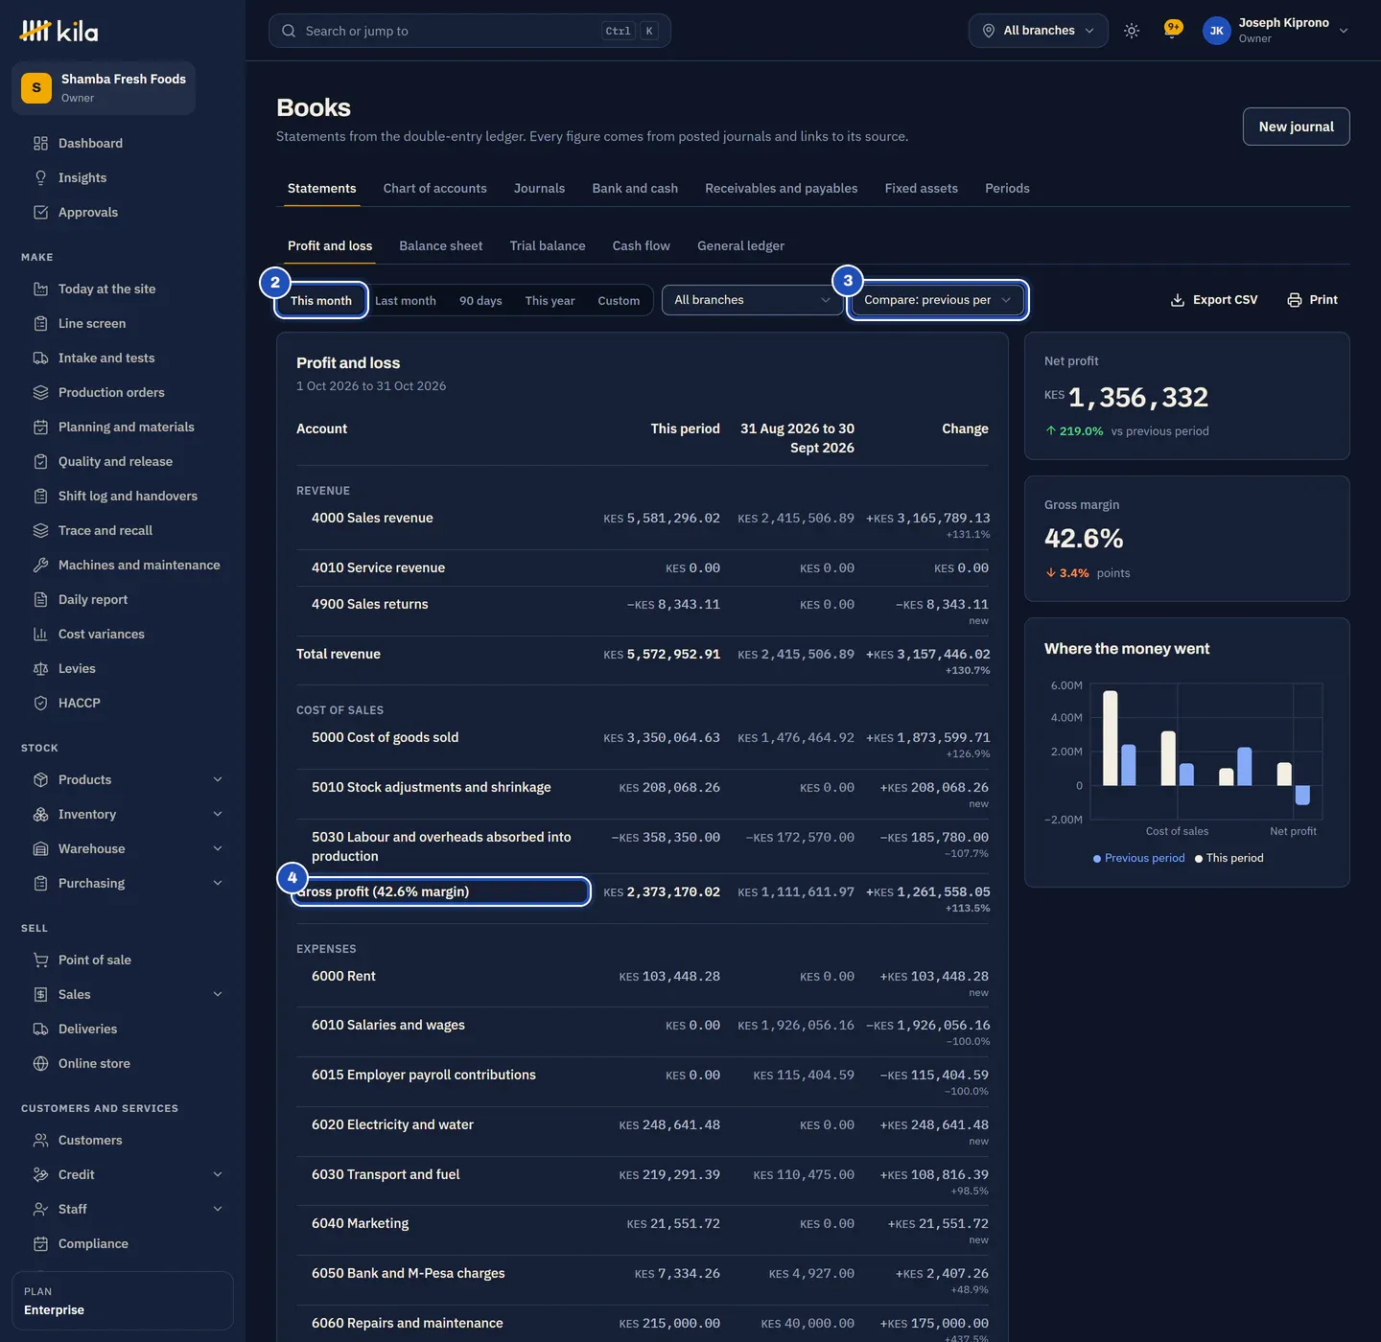The image size is (1381, 1342).
Task: Switch to the Chart of accounts tab
Action: (x=435, y=188)
